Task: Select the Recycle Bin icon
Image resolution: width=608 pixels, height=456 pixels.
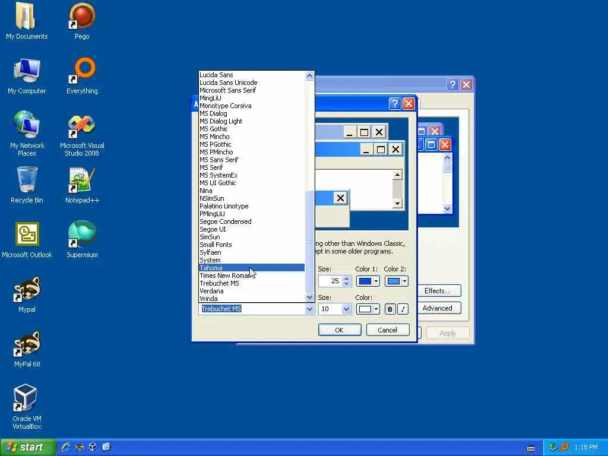Action: (x=27, y=185)
